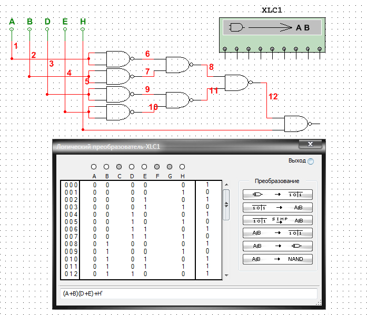
Task: Toggle input H circle in logic converter
Action: pyautogui.click(x=182, y=167)
